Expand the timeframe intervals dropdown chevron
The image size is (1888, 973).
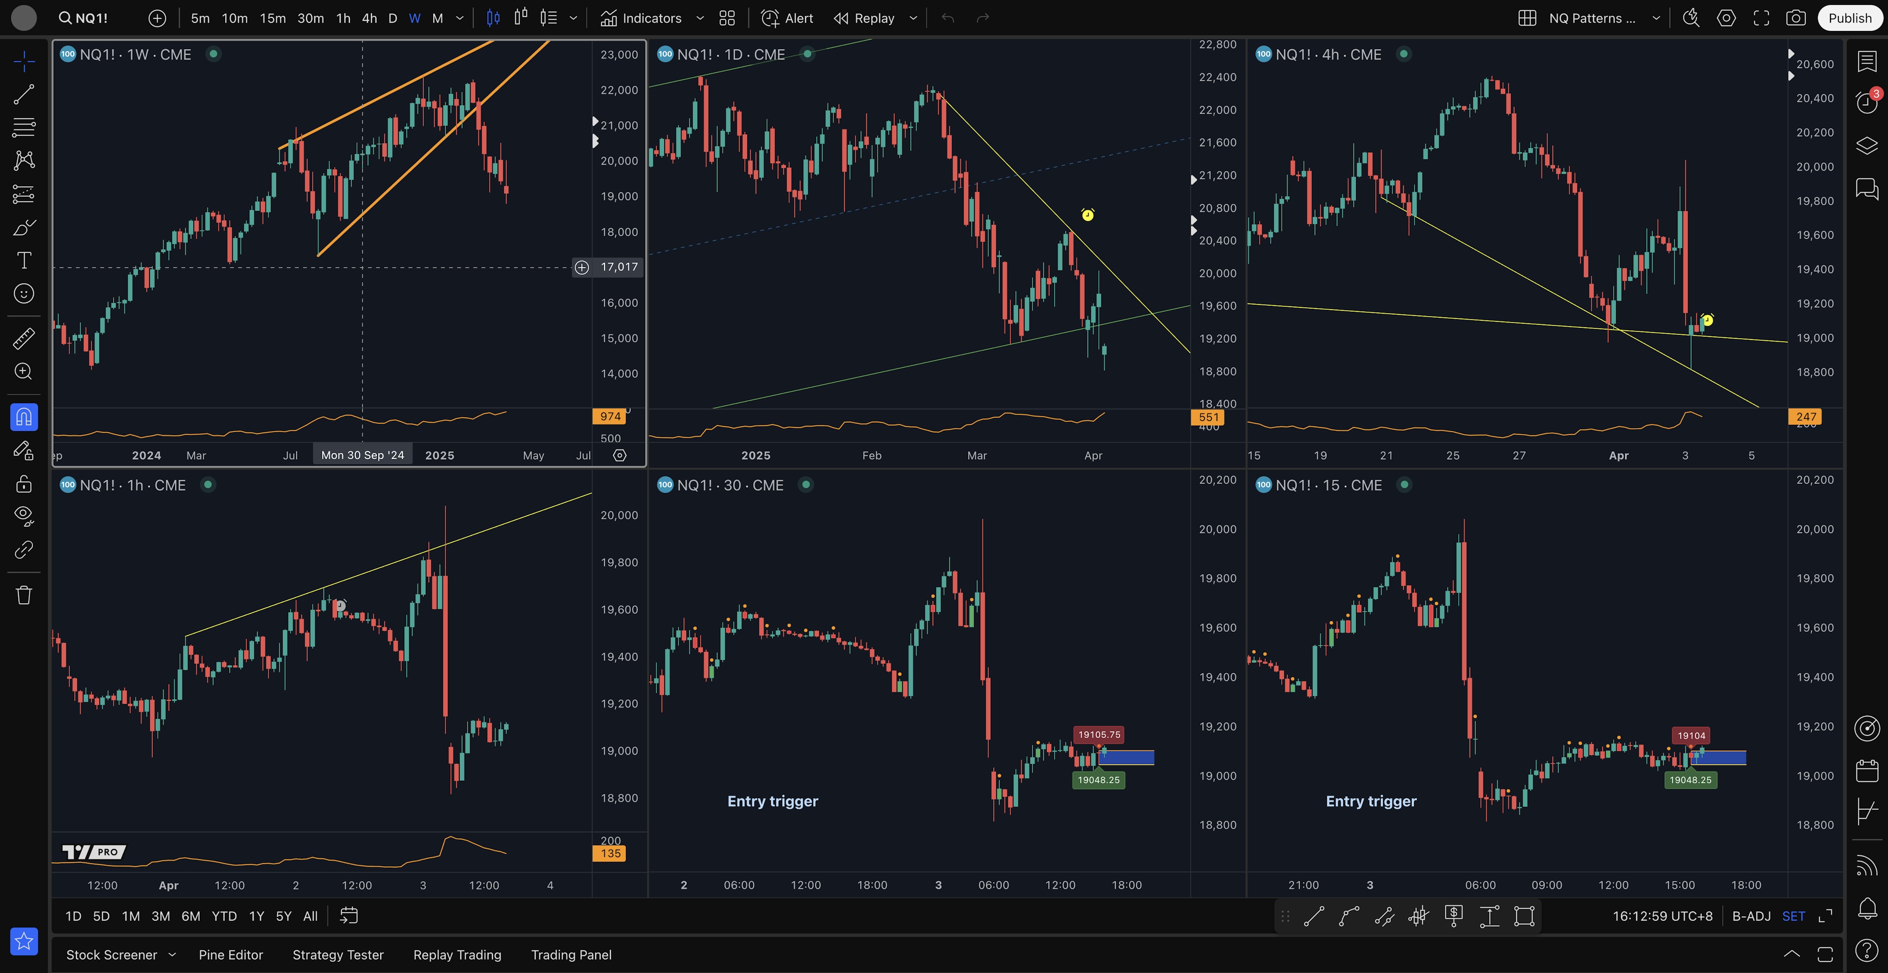pyautogui.click(x=460, y=18)
